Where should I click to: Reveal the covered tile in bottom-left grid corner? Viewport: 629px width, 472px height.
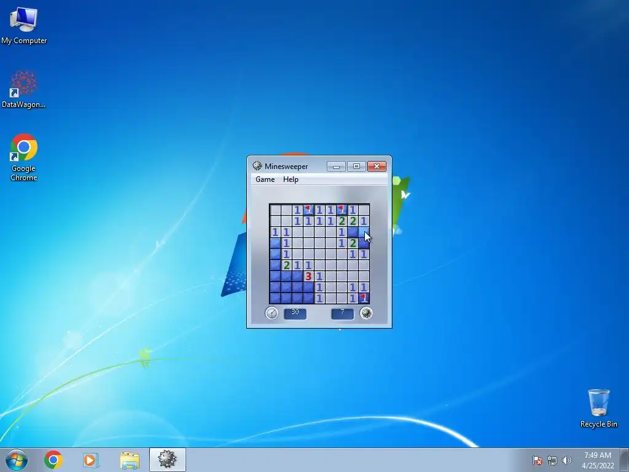[275, 298]
